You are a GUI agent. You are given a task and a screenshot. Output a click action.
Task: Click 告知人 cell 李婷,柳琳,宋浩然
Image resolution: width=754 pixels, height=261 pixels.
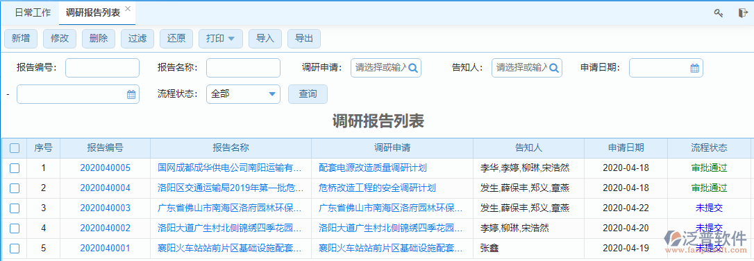514,228
